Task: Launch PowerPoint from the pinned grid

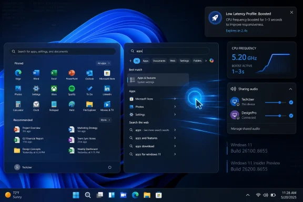Action: 72,73
